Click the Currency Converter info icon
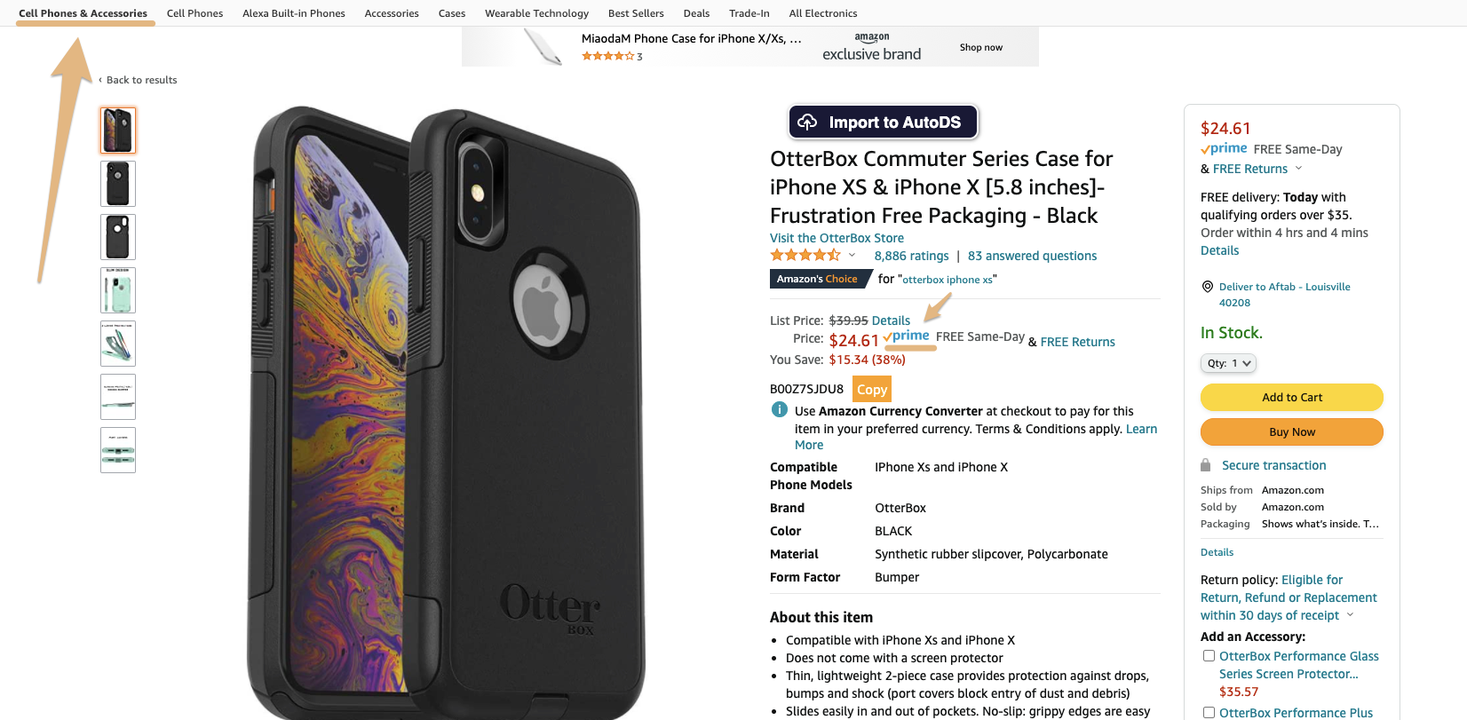This screenshot has height=720, width=1467. click(x=779, y=410)
